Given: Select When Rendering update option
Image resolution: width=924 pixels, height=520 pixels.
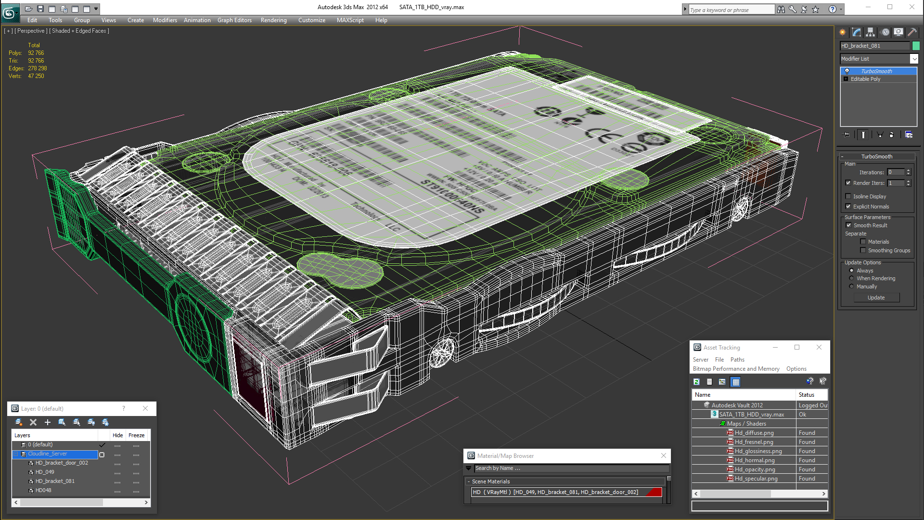Looking at the screenshot, I should click(851, 278).
